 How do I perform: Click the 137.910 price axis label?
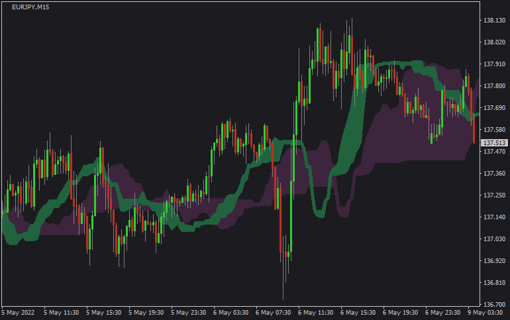(x=494, y=64)
